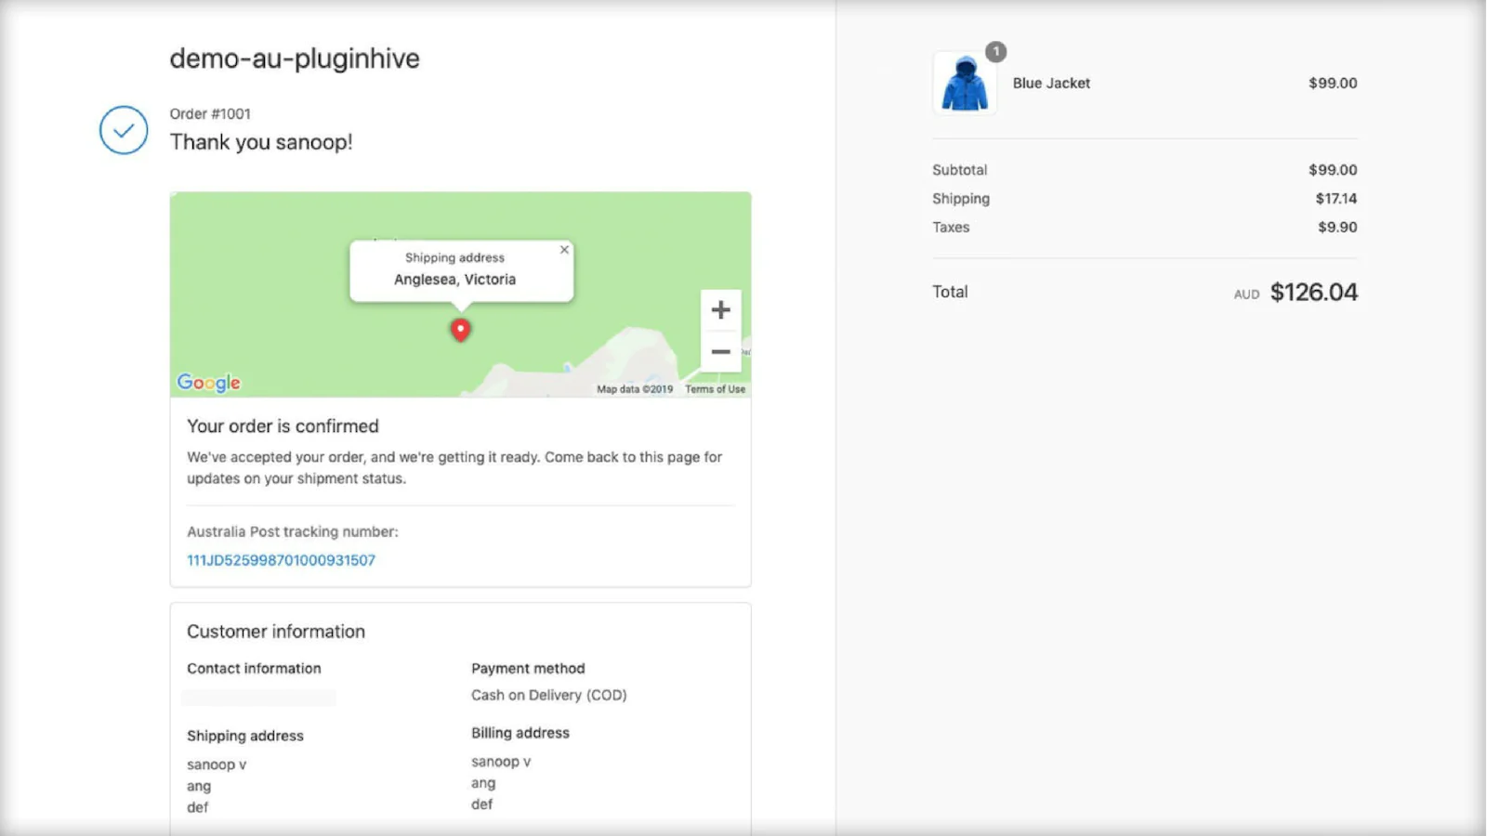Open the Australia Post tracking number link
This screenshot has height=836, width=1487.
coord(281,560)
